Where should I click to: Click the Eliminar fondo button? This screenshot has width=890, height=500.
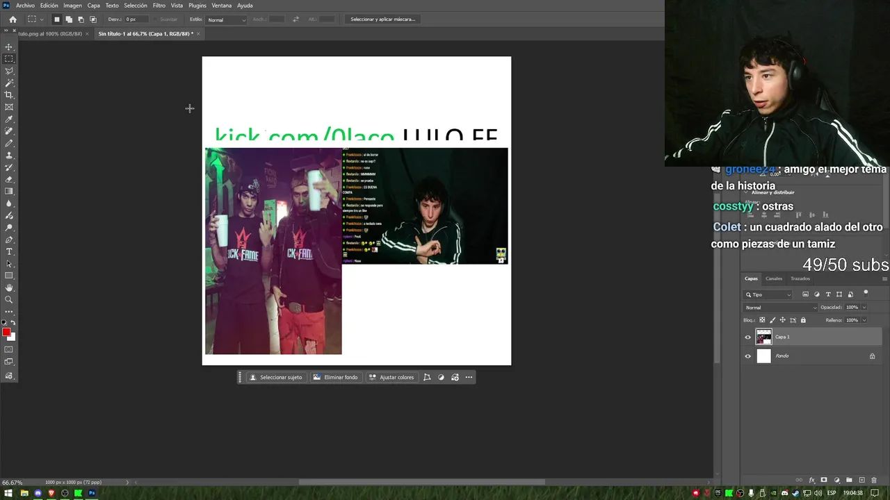pyautogui.click(x=335, y=377)
